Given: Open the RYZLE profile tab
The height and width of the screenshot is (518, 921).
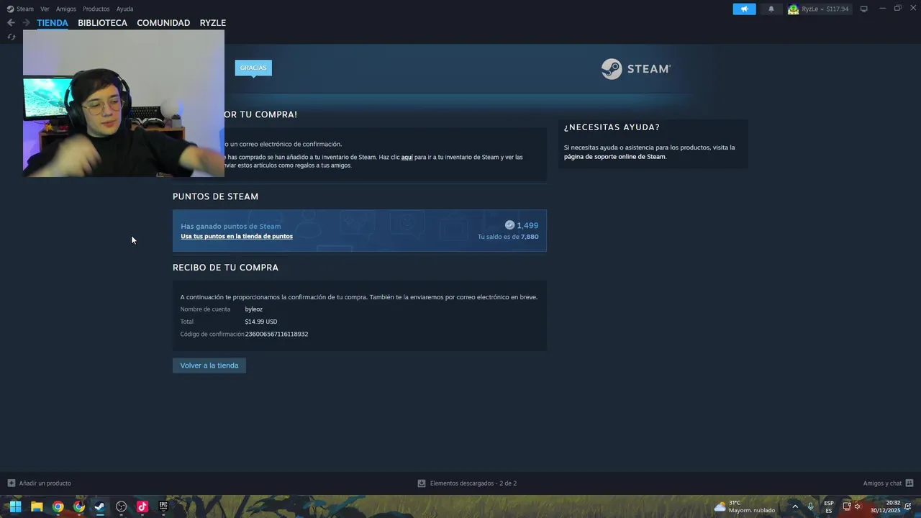Looking at the screenshot, I should [213, 23].
